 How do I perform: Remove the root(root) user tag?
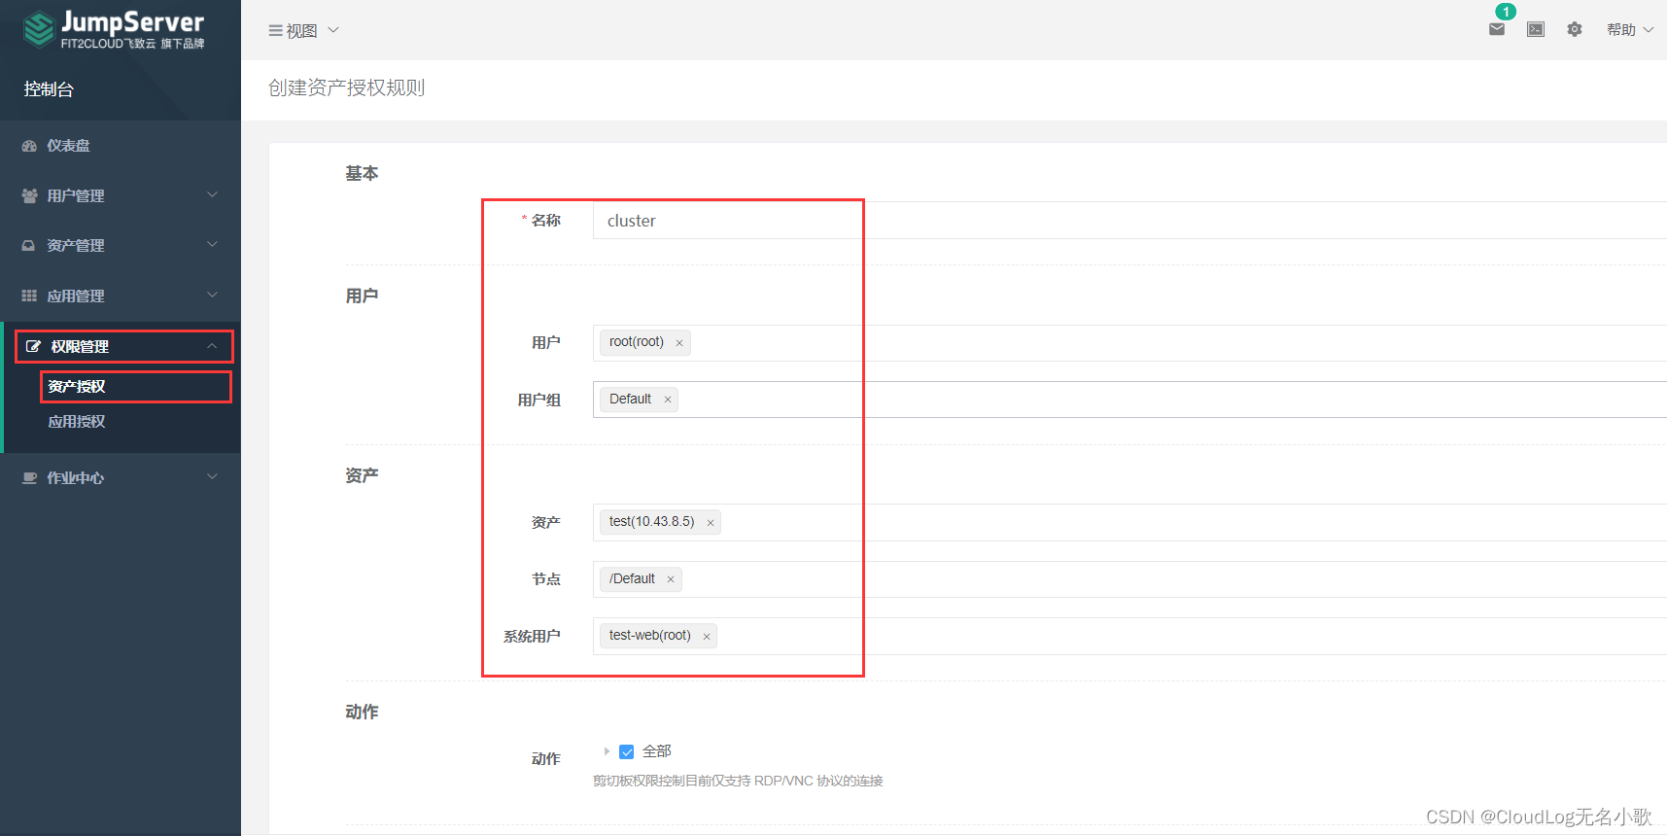tap(679, 343)
